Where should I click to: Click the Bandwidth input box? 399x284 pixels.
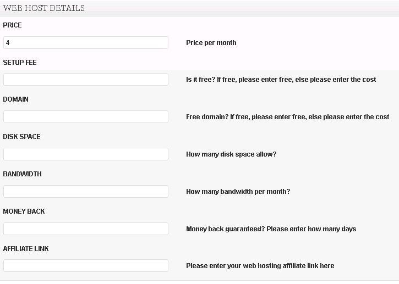point(85,192)
